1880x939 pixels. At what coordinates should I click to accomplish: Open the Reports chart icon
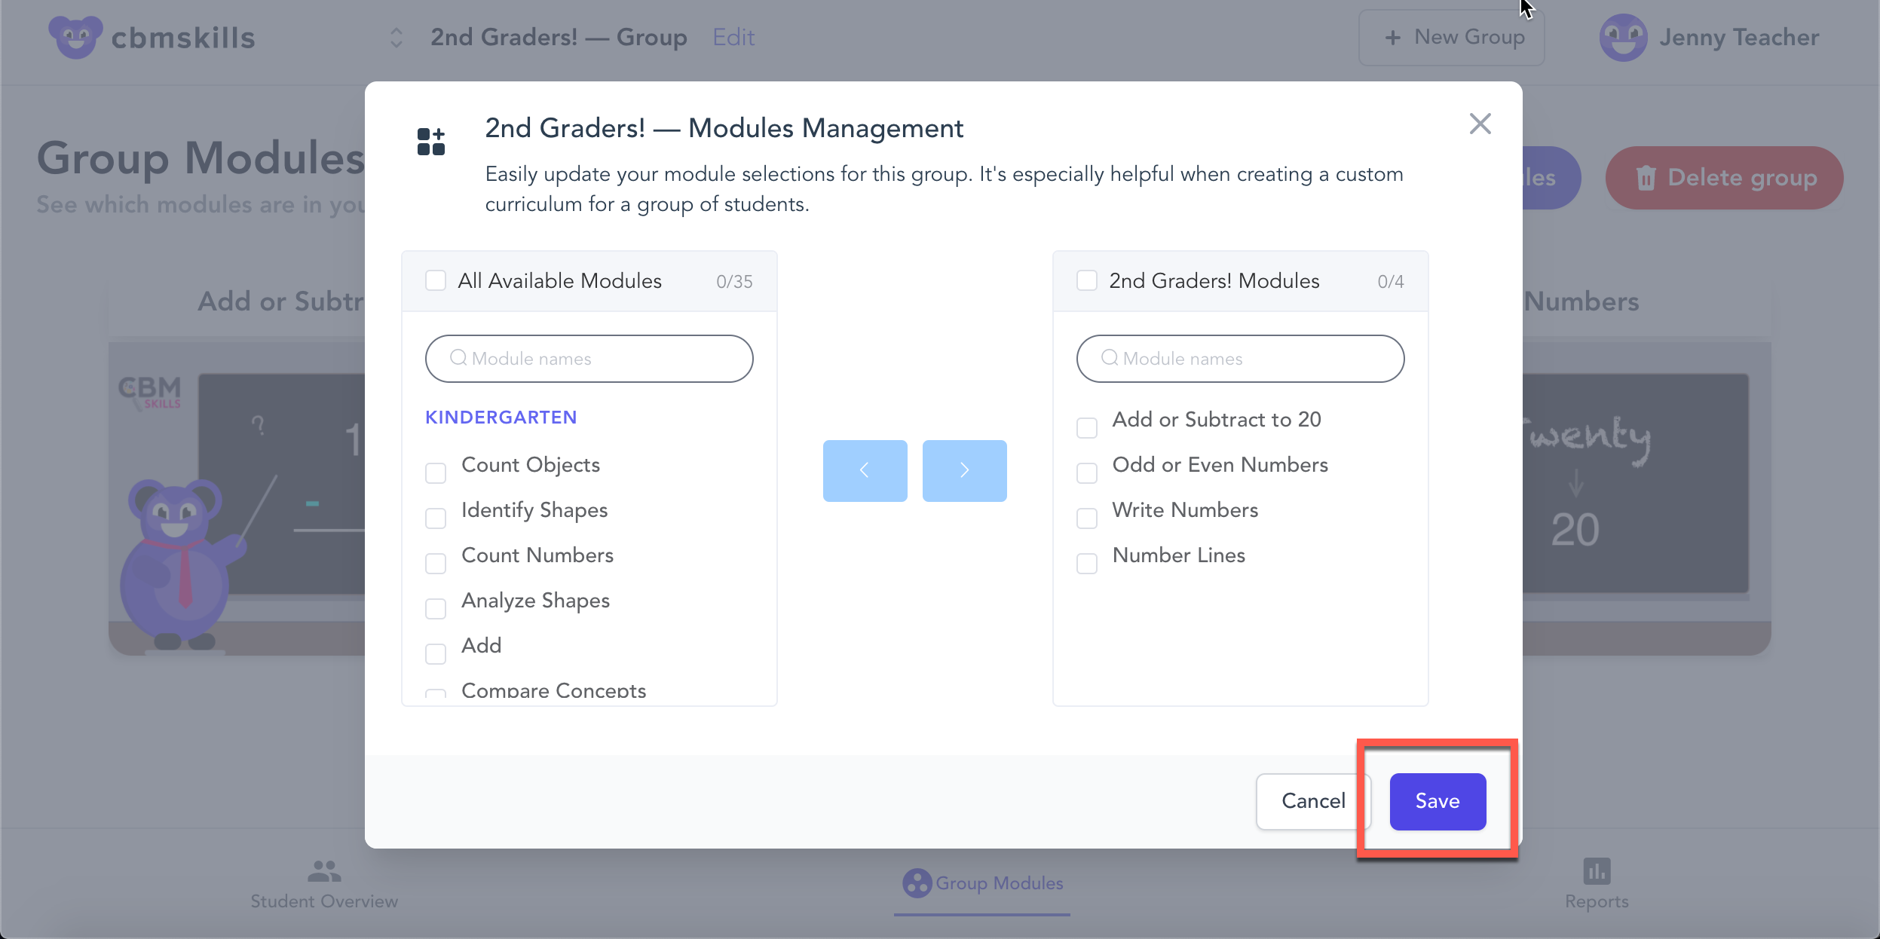1596,870
